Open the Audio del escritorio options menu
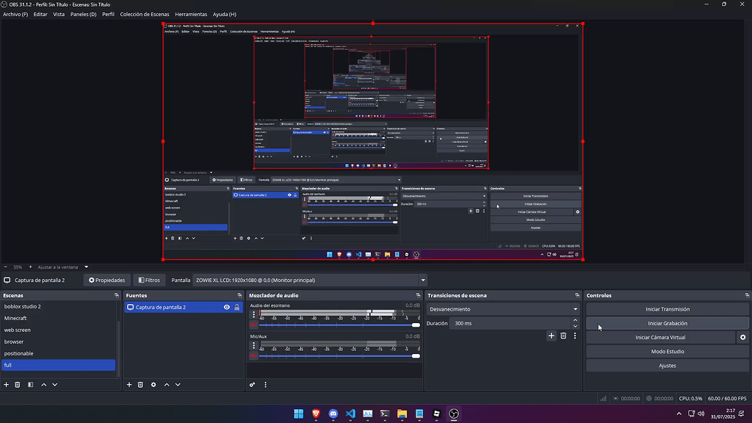Image resolution: width=752 pixels, height=423 pixels. point(254,314)
